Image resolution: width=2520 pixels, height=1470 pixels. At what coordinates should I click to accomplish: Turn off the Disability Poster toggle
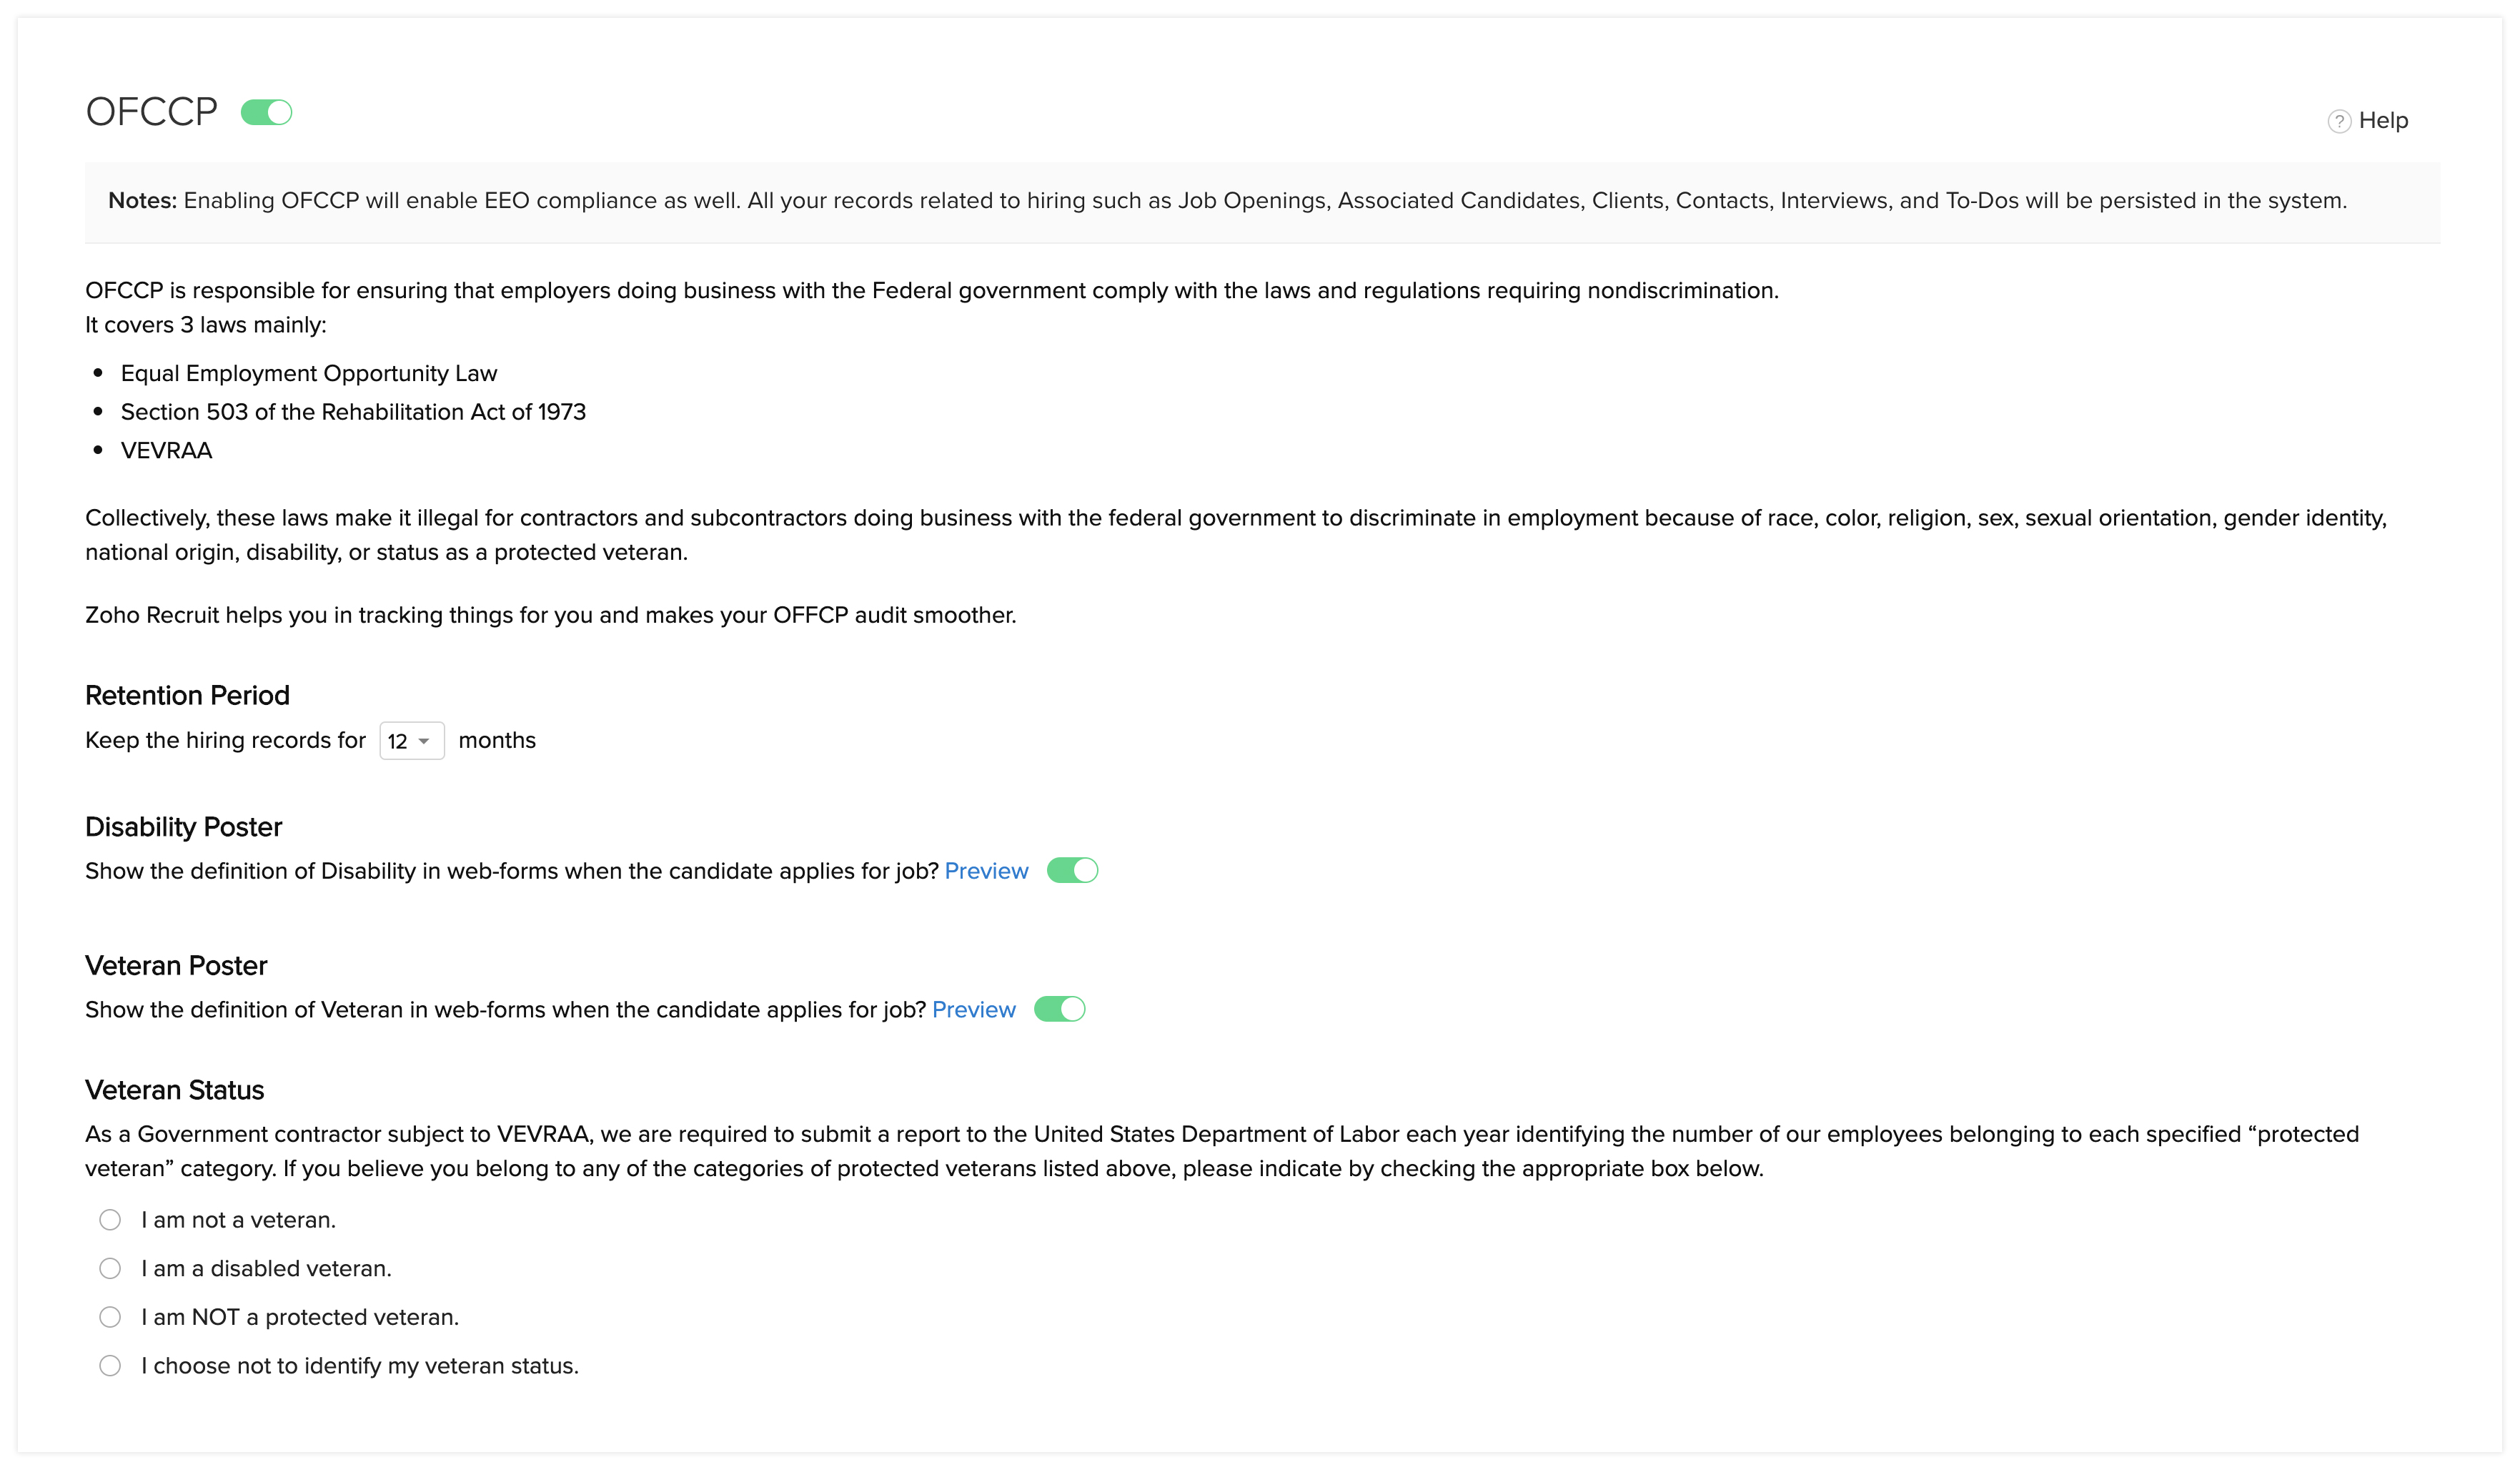click(1072, 872)
